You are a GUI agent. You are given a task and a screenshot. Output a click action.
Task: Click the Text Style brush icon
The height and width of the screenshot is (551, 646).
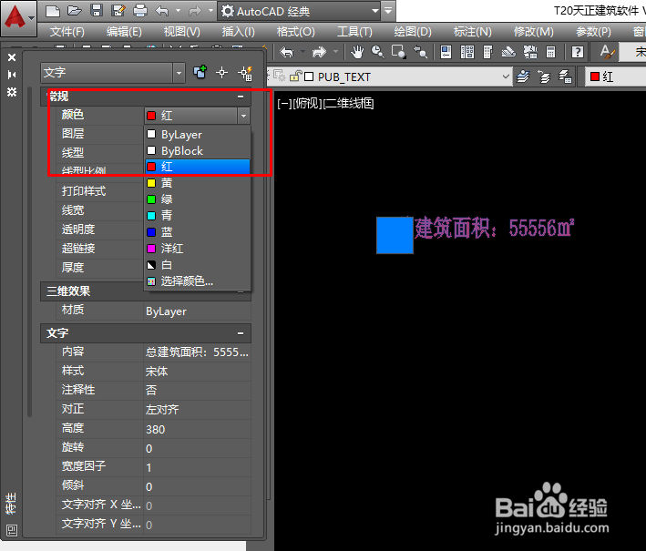click(607, 52)
